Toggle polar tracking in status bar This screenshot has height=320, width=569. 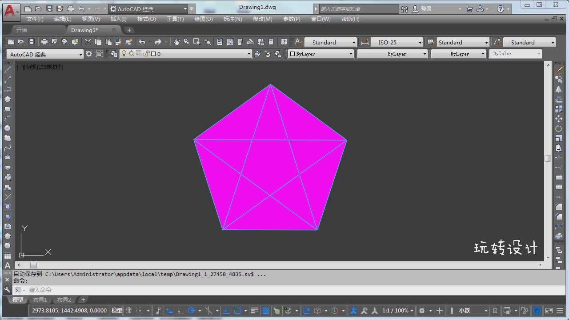[191, 310]
